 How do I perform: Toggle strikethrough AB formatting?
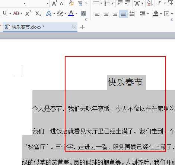tap(16, 13)
